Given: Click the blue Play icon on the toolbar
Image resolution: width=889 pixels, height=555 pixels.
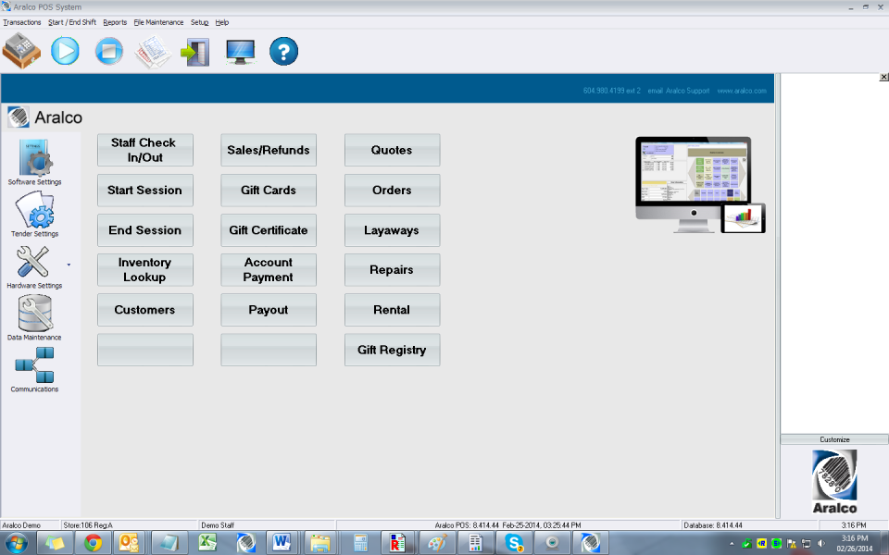Looking at the screenshot, I should coord(65,51).
